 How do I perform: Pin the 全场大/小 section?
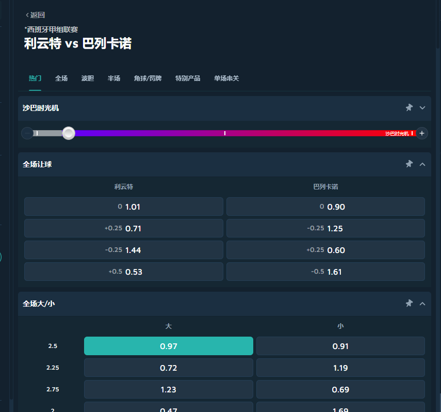coord(409,304)
